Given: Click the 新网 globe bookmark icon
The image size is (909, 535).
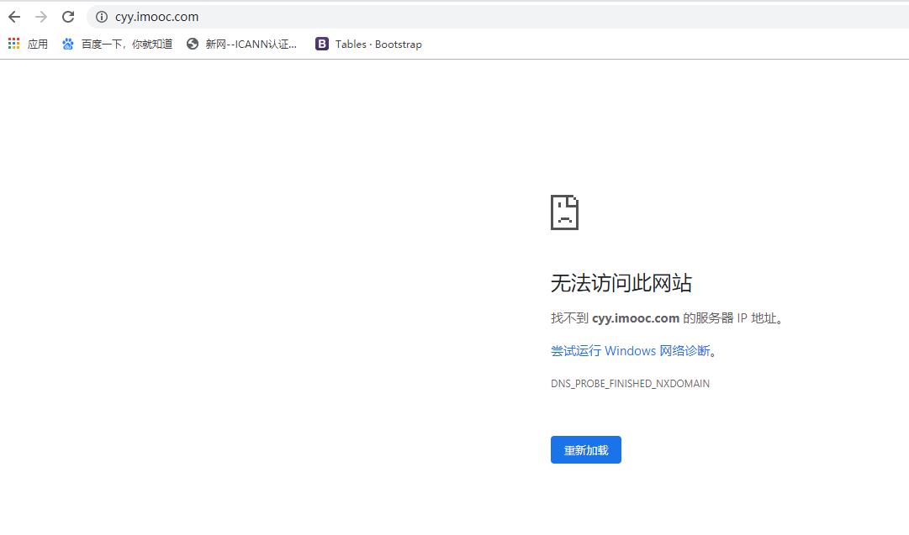Looking at the screenshot, I should (193, 44).
